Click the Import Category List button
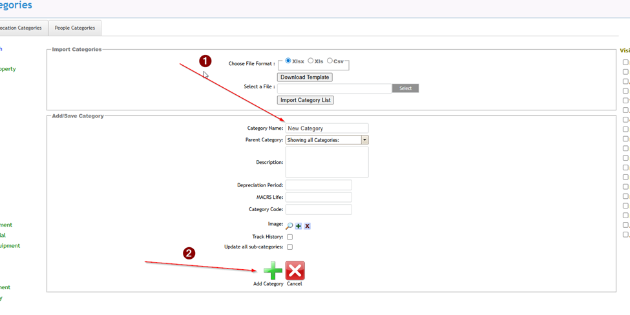The width and height of the screenshot is (630, 315). point(305,100)
